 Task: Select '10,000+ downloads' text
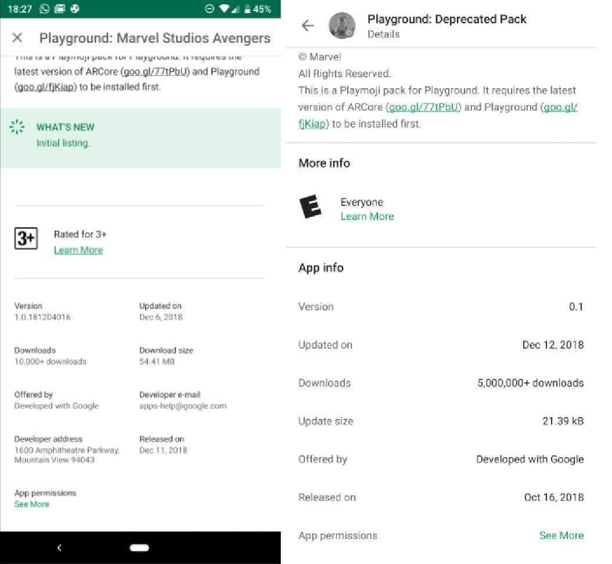pyautogui.click(x=51, y=361)
